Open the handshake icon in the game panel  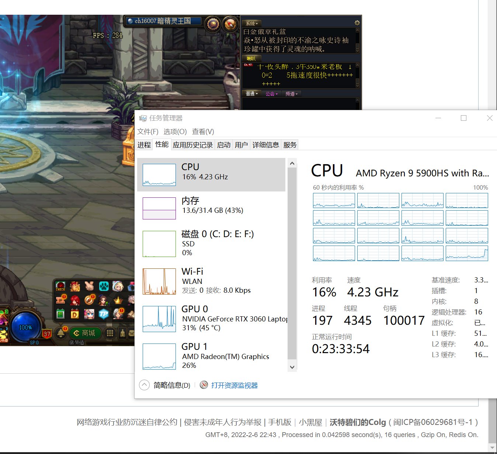[x=89, y=286]
